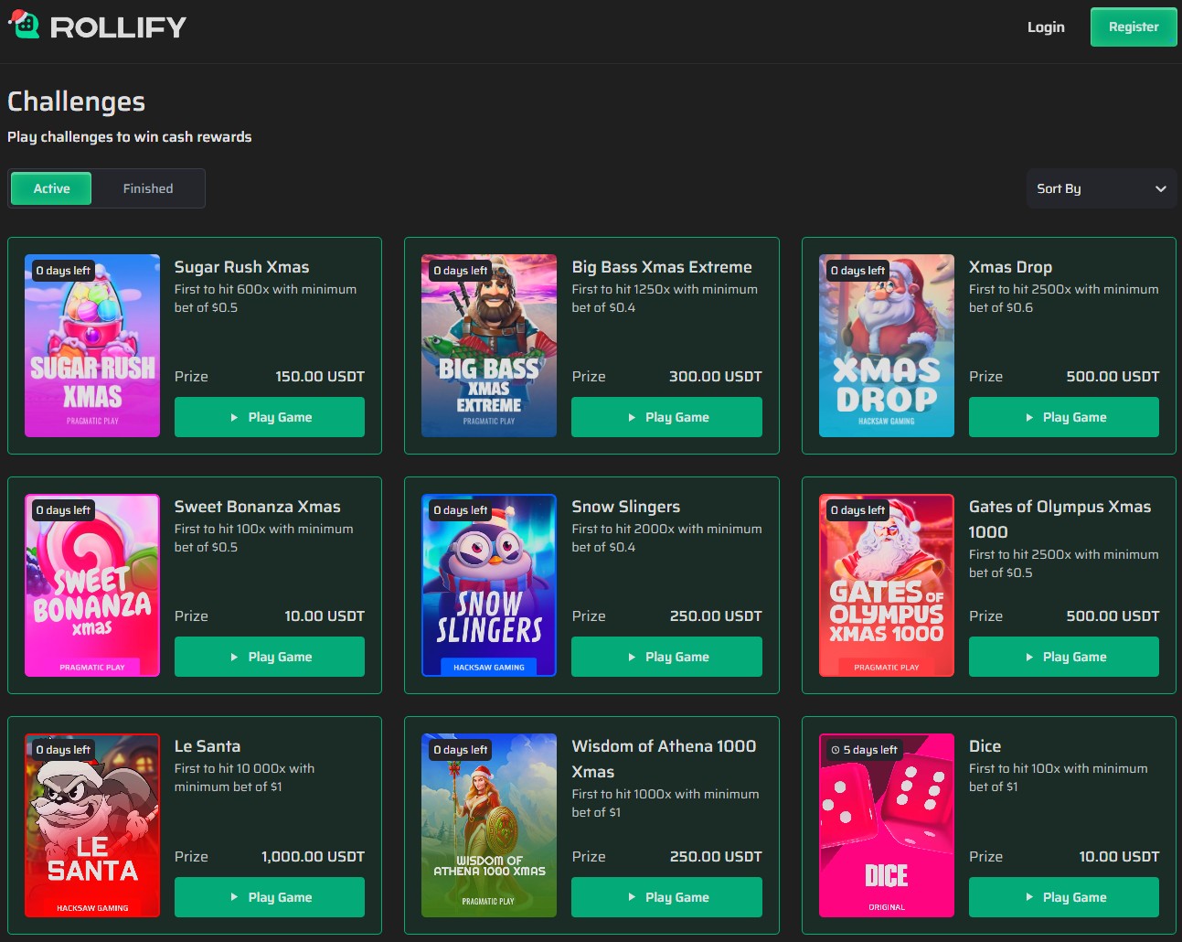Click the Dice challenge title
This screenshot has height=942, width=1182.
click(x=985, y=746)
